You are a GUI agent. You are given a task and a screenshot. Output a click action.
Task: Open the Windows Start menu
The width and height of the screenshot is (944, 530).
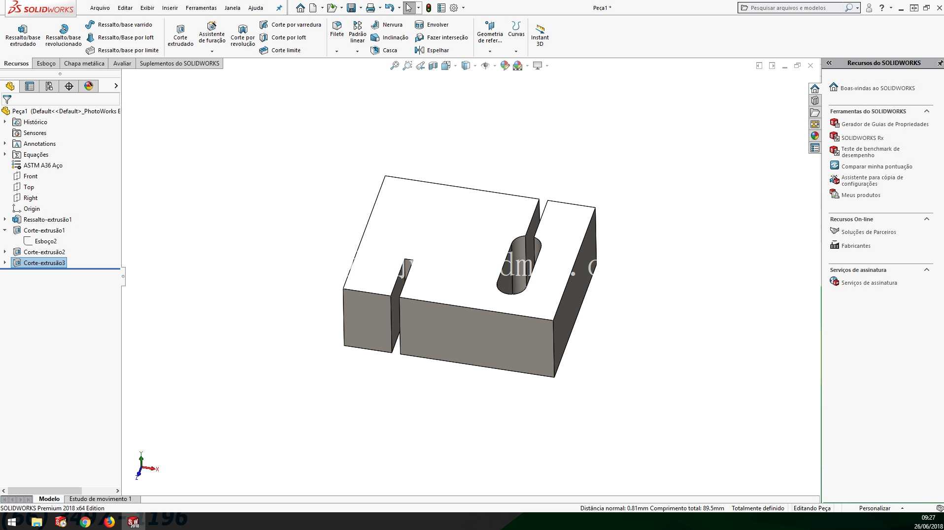[11, 522]
